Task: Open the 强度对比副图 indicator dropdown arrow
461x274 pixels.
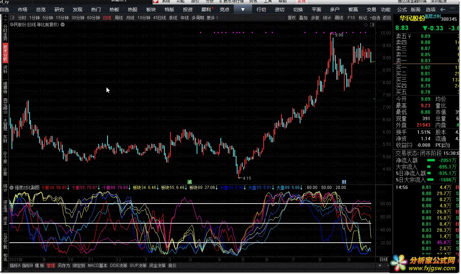Action: coord(12,188)
